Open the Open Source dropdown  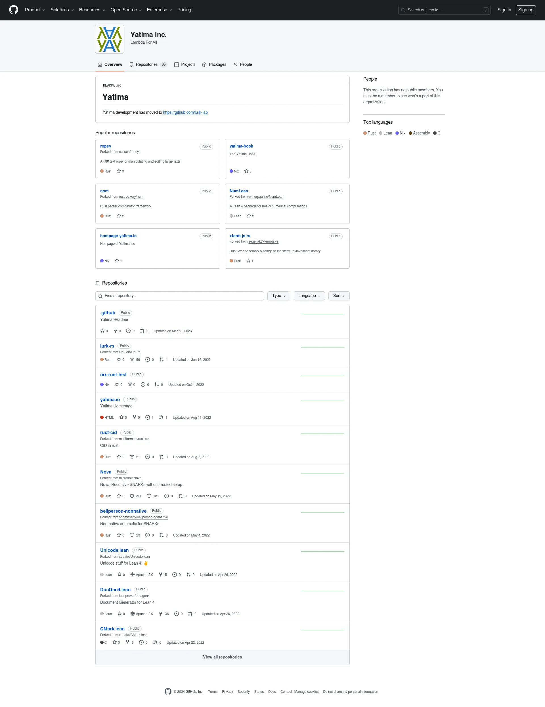point(126,10)
